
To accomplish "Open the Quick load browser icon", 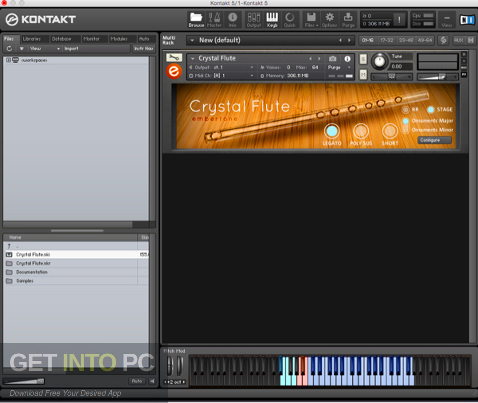I will (290, 20).
